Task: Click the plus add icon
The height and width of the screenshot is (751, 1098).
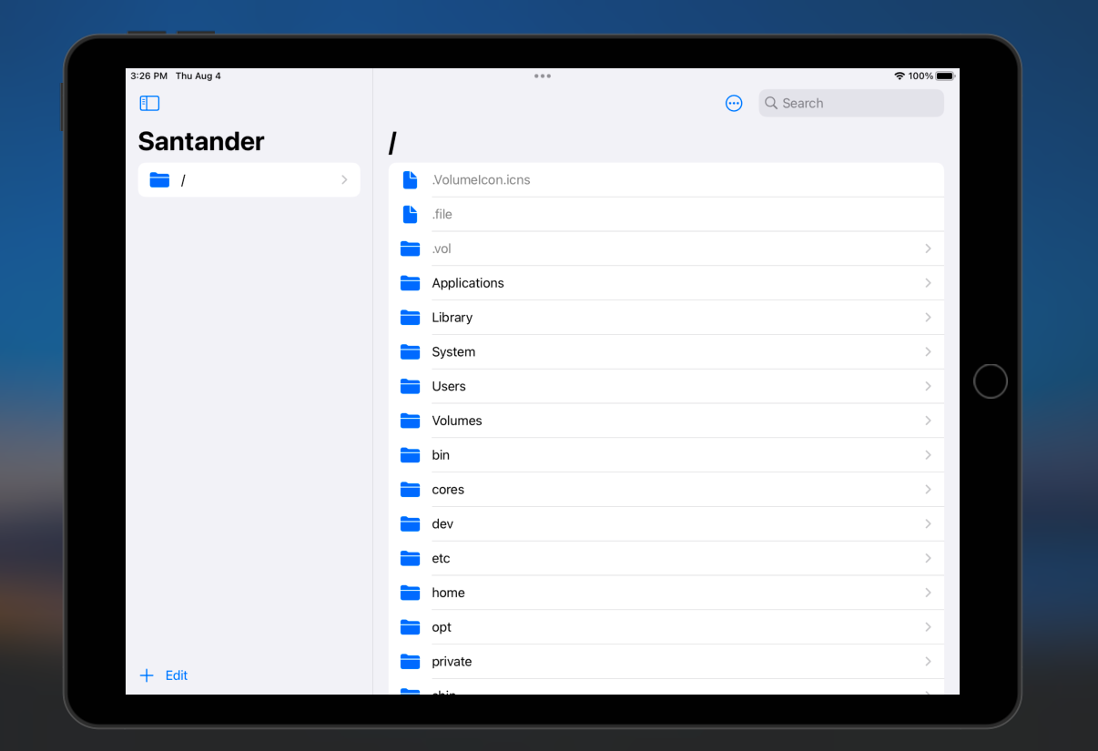Action: 147,675
